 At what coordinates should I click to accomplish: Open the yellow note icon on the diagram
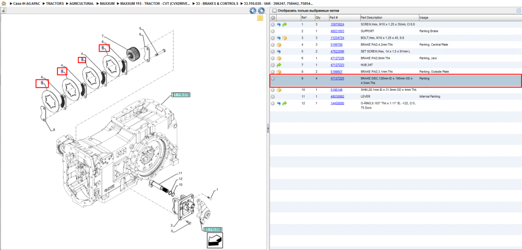[x=260, y=18]
